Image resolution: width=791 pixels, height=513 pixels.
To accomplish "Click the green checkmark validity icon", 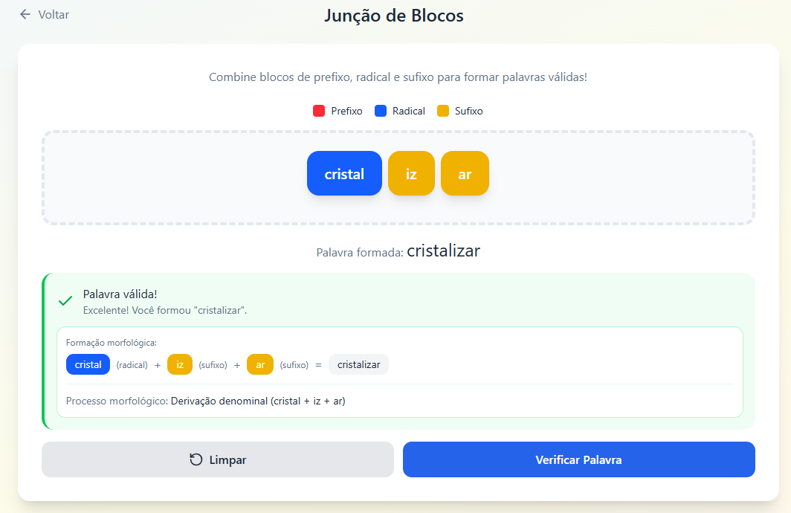I will (x=65, y=301).
